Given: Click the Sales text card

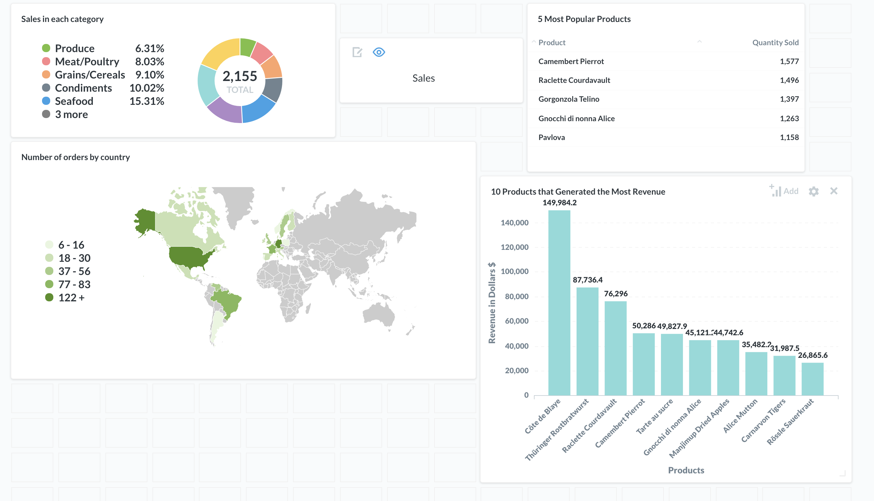Looking at the screenshot, I should pyautogui.click(x=423, y=78).
